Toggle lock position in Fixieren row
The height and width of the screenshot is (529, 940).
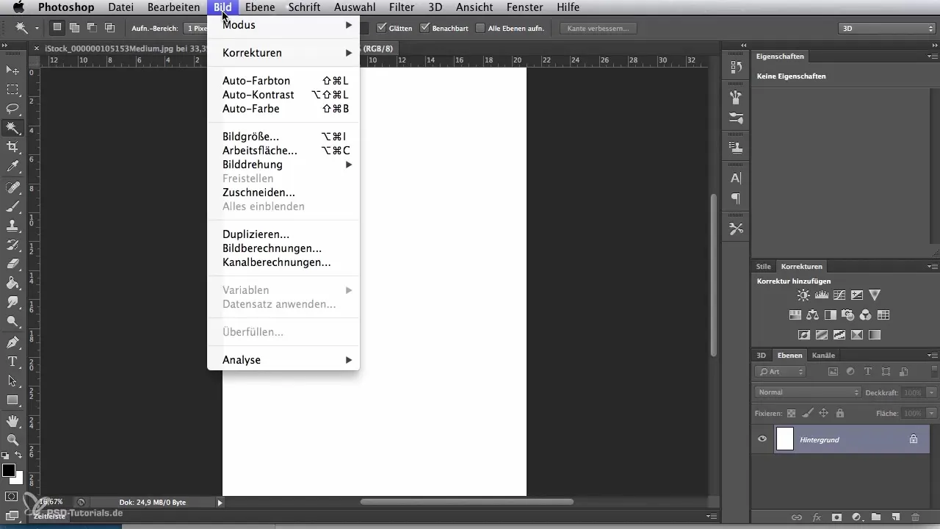pos(823,414)
